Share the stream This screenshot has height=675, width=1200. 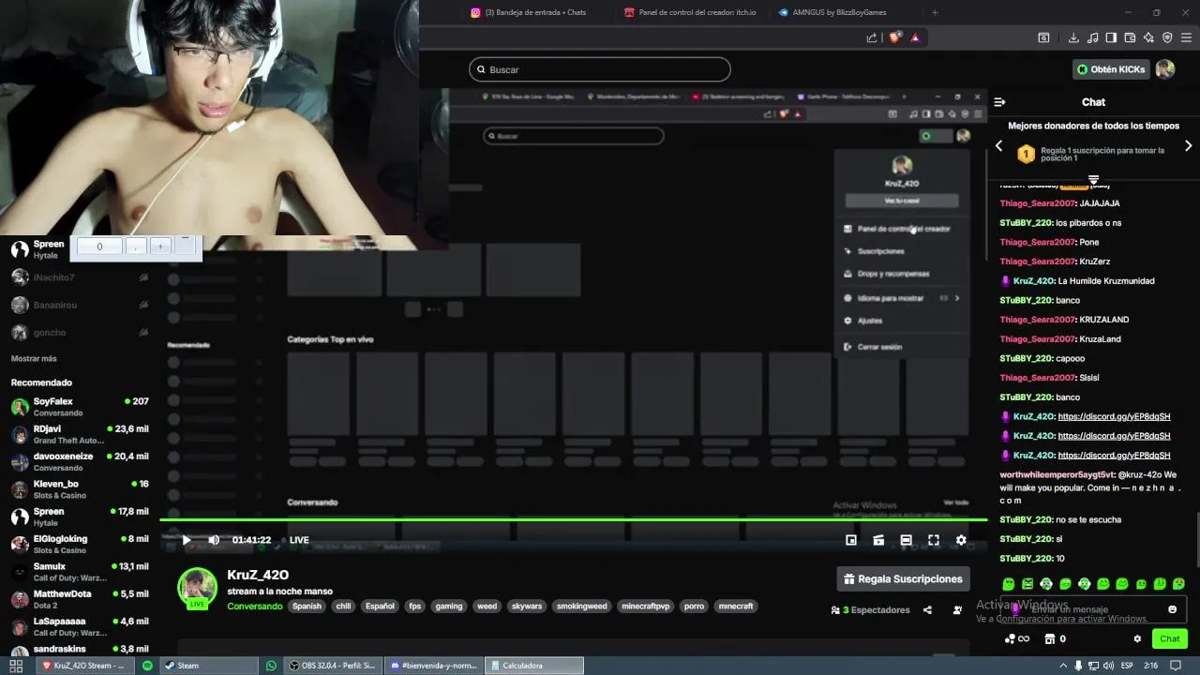tap(927, 610)
